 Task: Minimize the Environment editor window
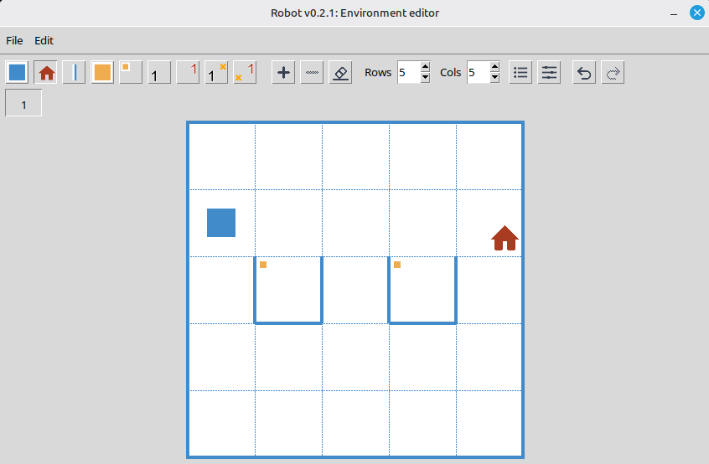(x=674, y=13)
